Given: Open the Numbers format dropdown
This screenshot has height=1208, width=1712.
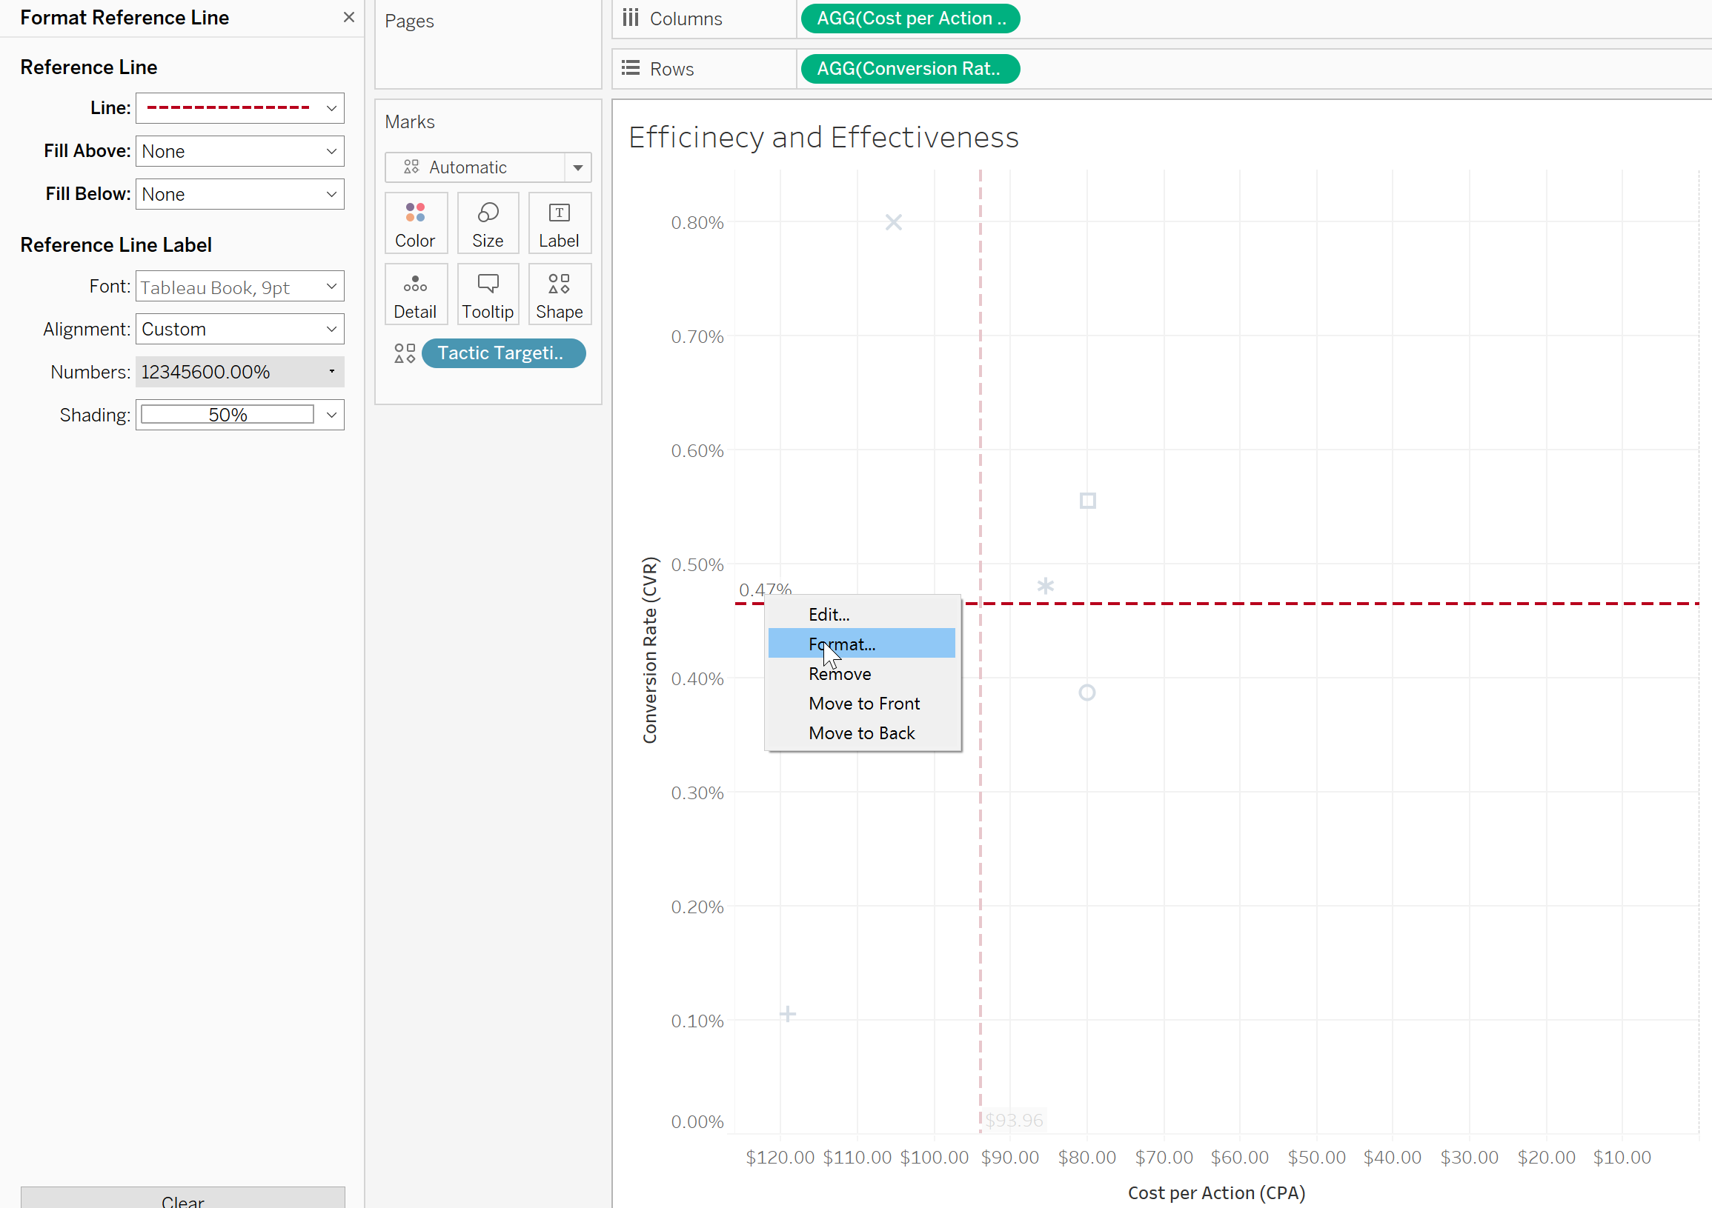Looking at the screenshot, I should coord(239,372).
